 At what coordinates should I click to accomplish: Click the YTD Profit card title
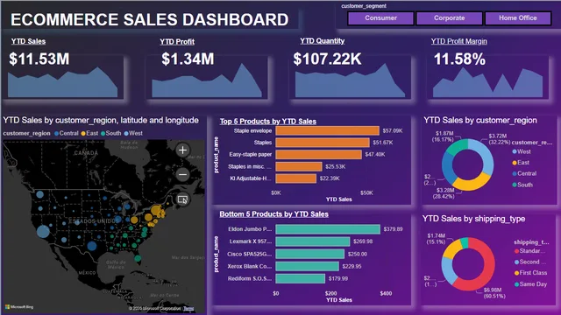(177, 42)
